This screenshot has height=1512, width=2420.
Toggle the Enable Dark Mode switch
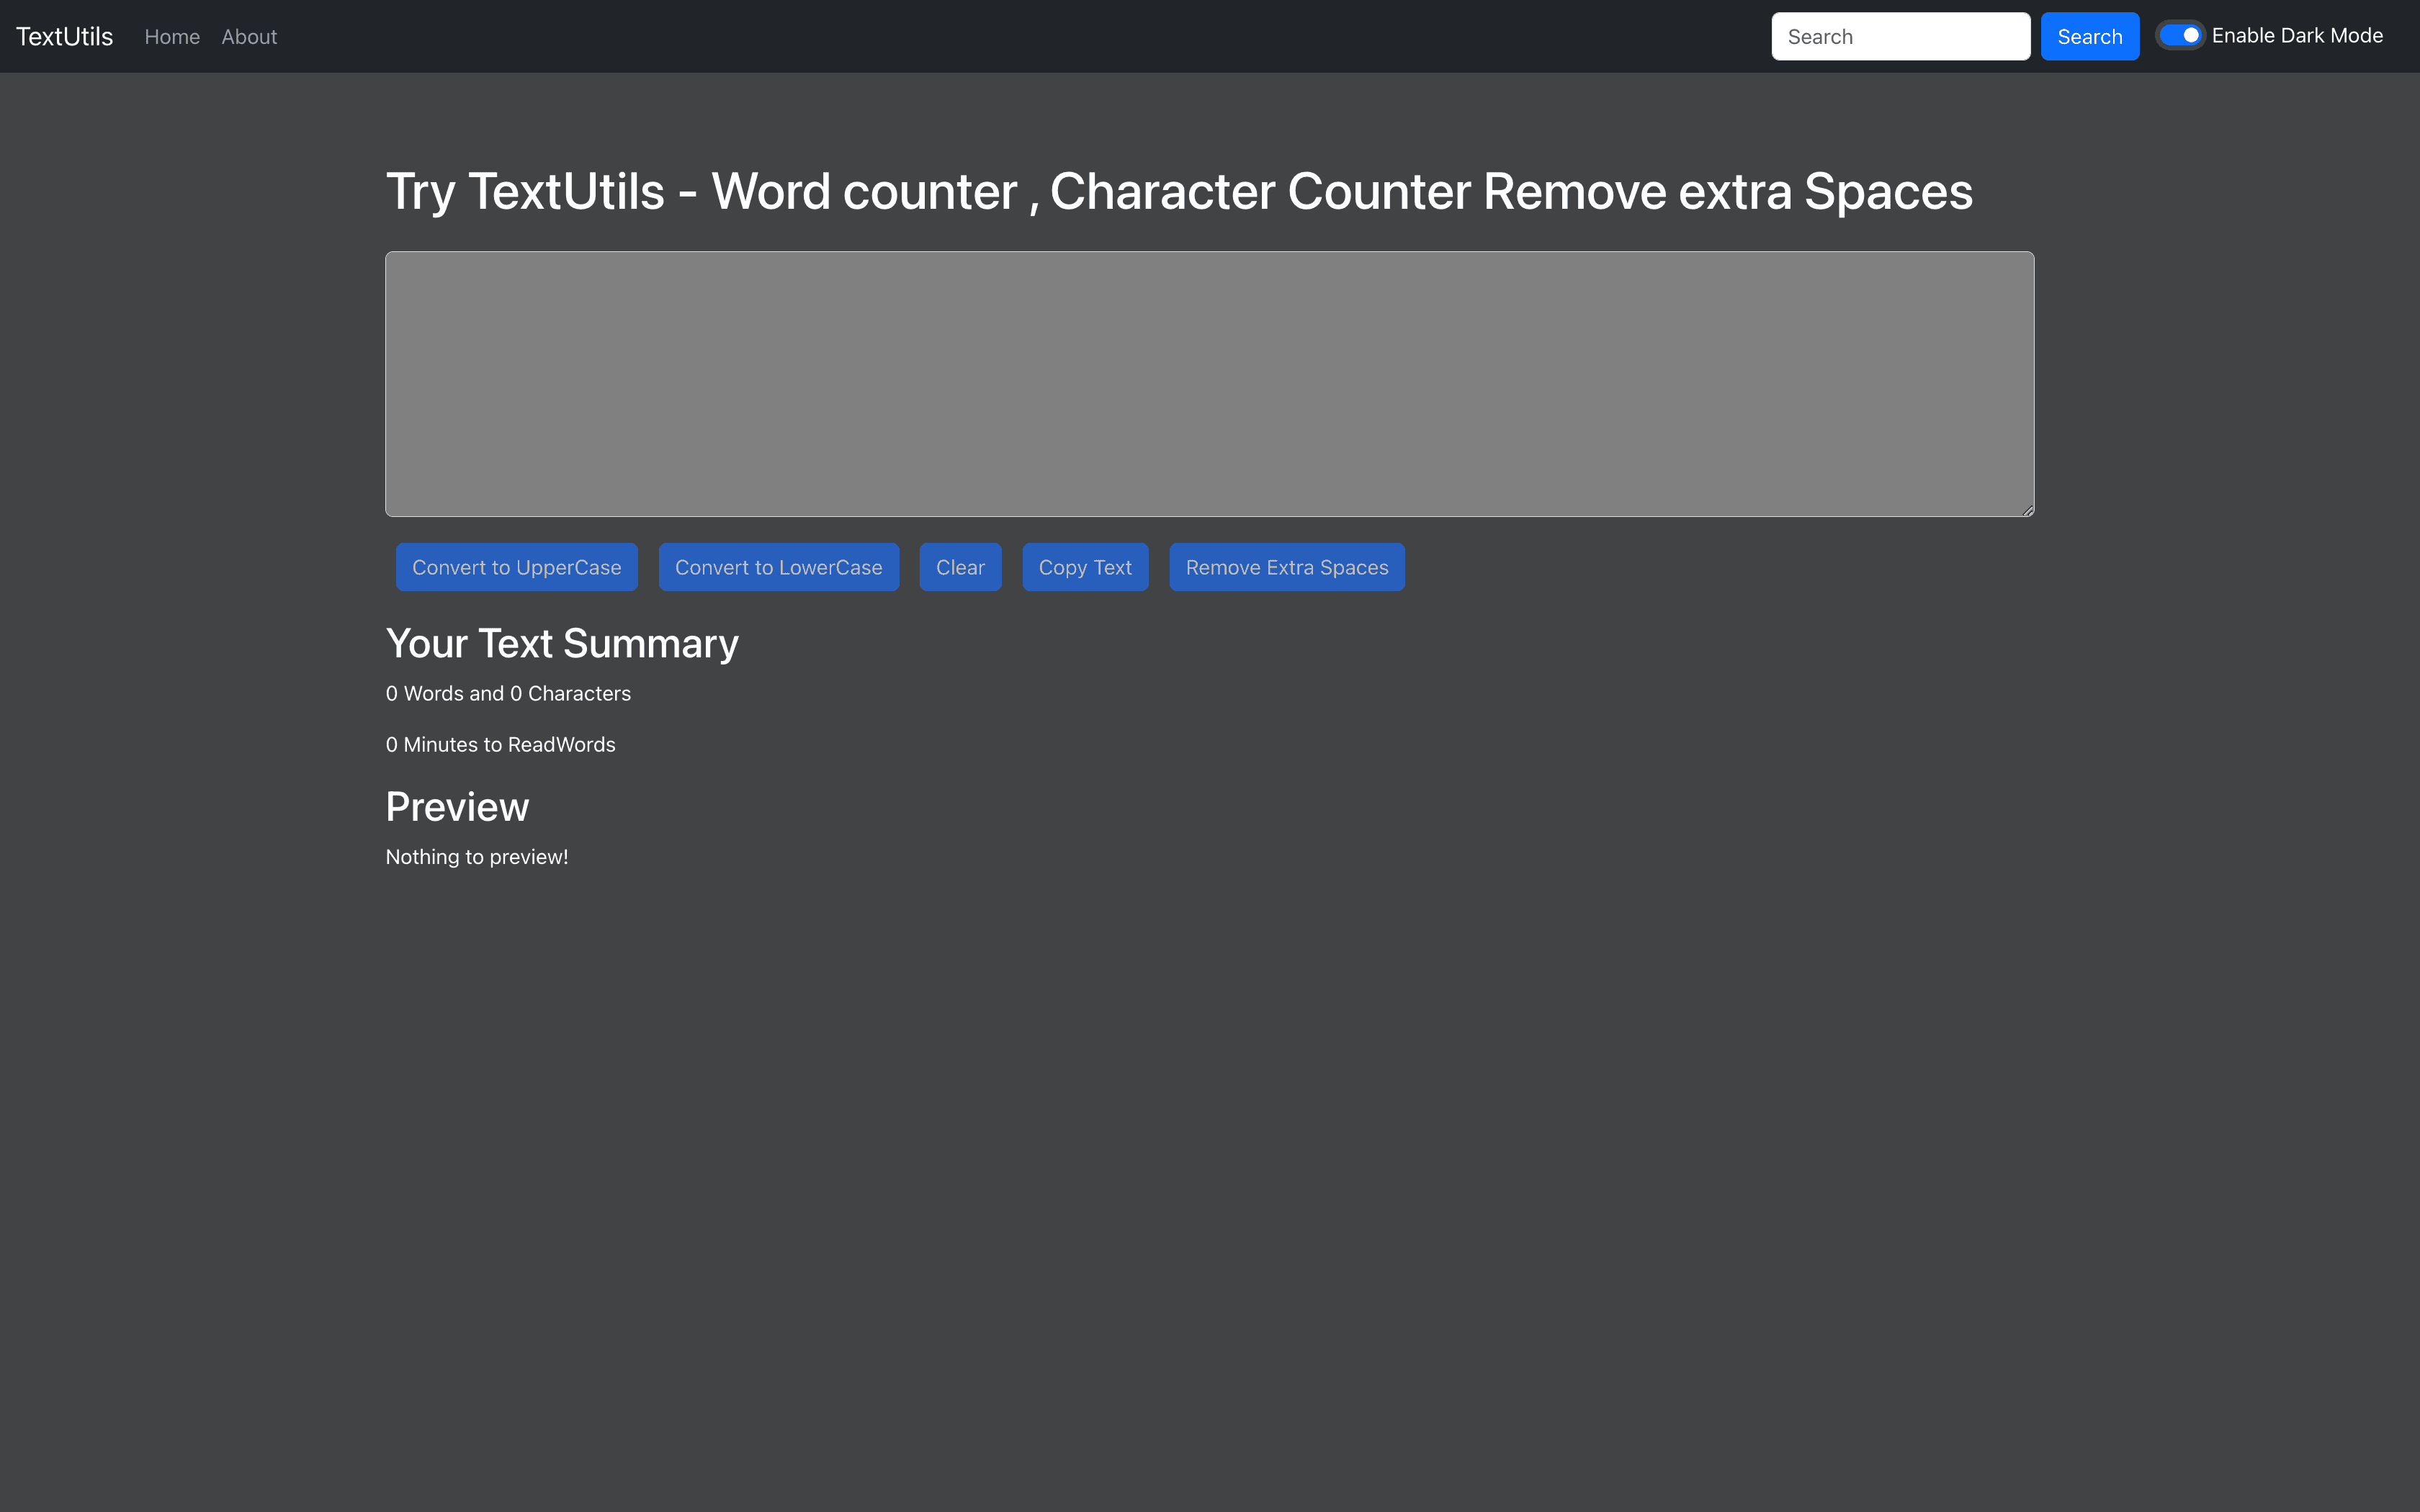pyautogui.click(x=2180, y=36)
